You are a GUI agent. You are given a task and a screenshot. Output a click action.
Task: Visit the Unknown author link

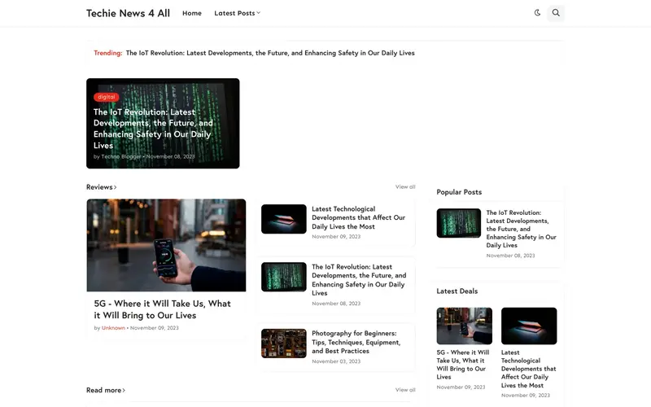click(x=113, y=328)
